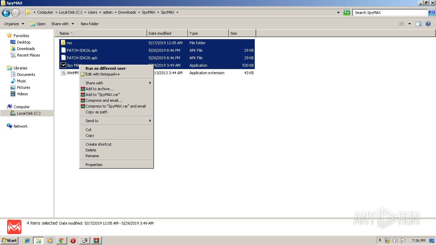Select the PATCH-SDK28.apk file icon
The width and height of the screenshot is (436, 245).
tap(63, 58)
